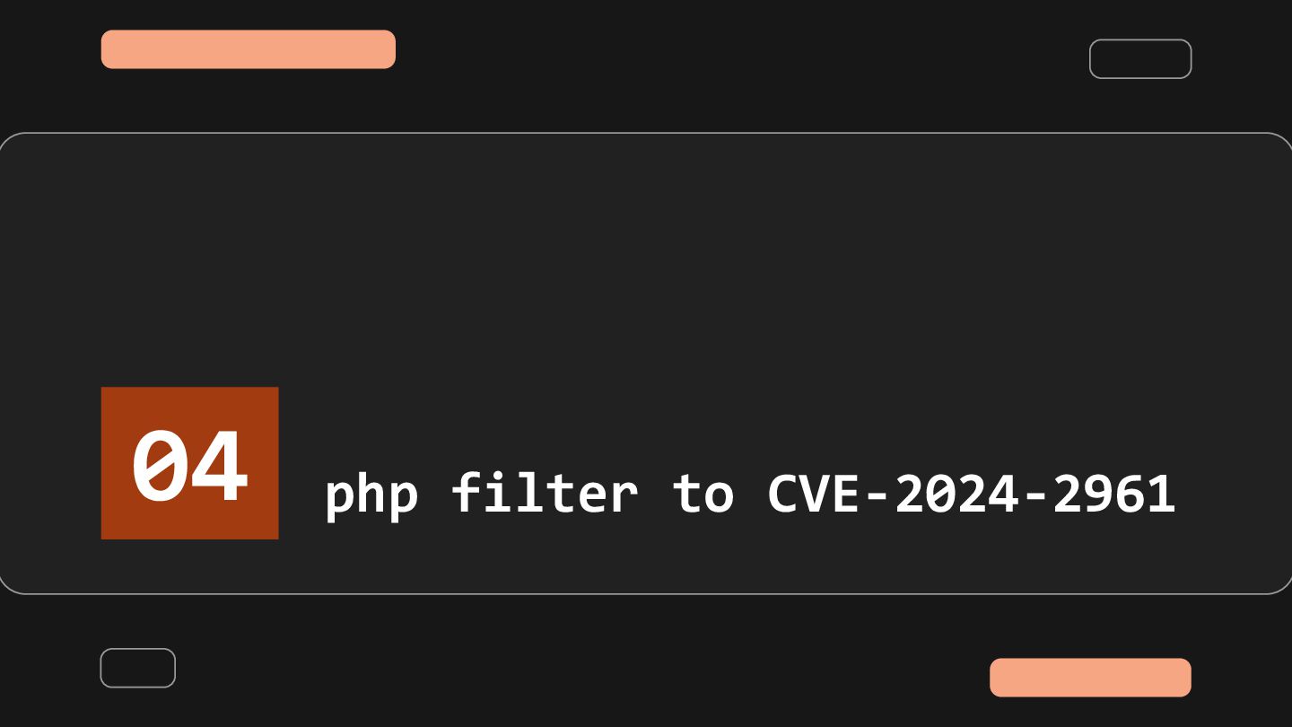Click the top border line of the panel
Viewport: 1292px width, 727px height.
646,133
